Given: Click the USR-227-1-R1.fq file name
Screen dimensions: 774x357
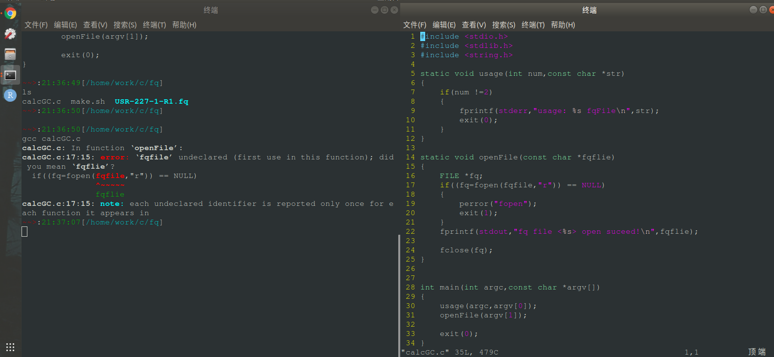Looking at the screenshot, I should click(x=152, y=101).
